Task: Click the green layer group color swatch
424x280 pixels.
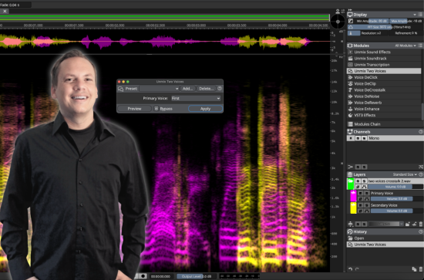Action: (351, 184)
